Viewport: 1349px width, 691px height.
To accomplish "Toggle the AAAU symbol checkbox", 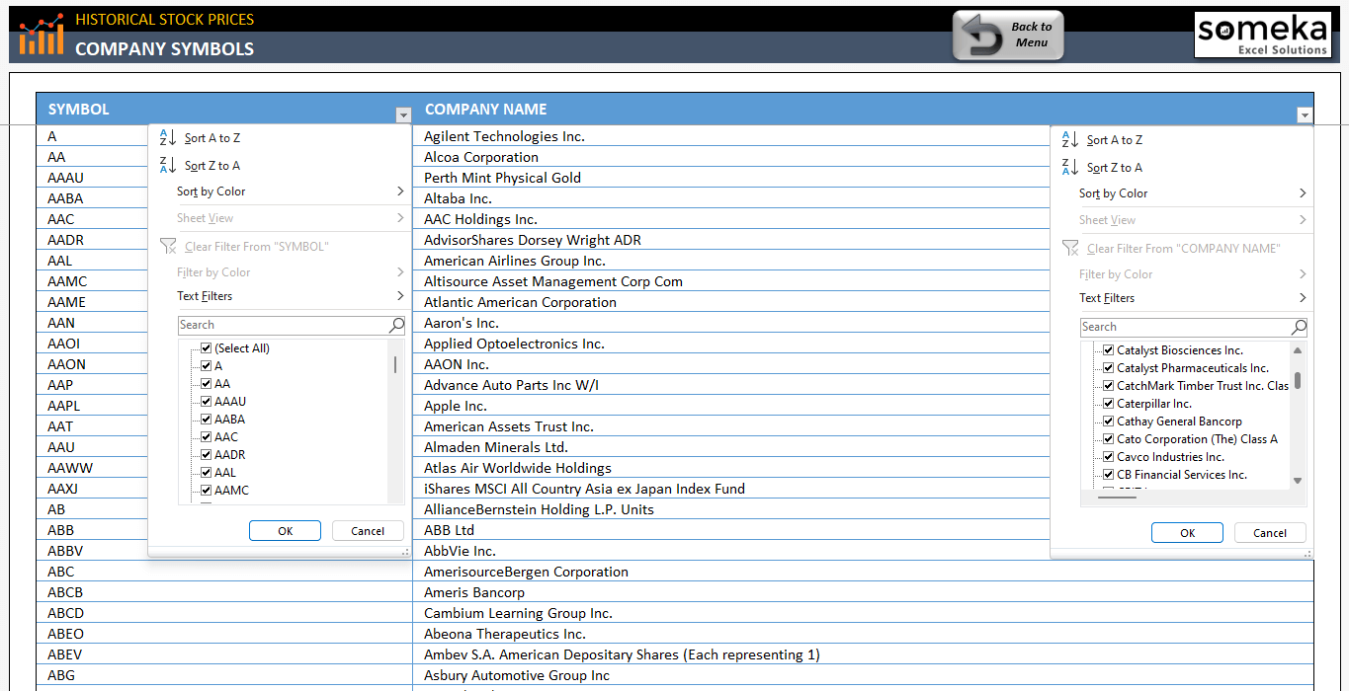I will click(x=207, y=402).
